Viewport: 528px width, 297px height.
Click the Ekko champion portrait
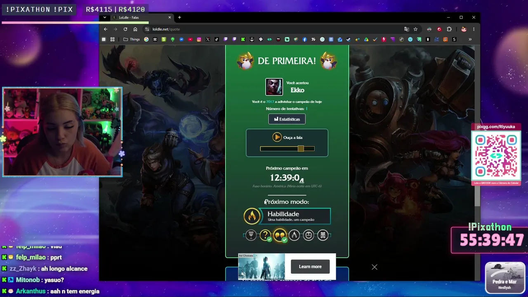274,87
